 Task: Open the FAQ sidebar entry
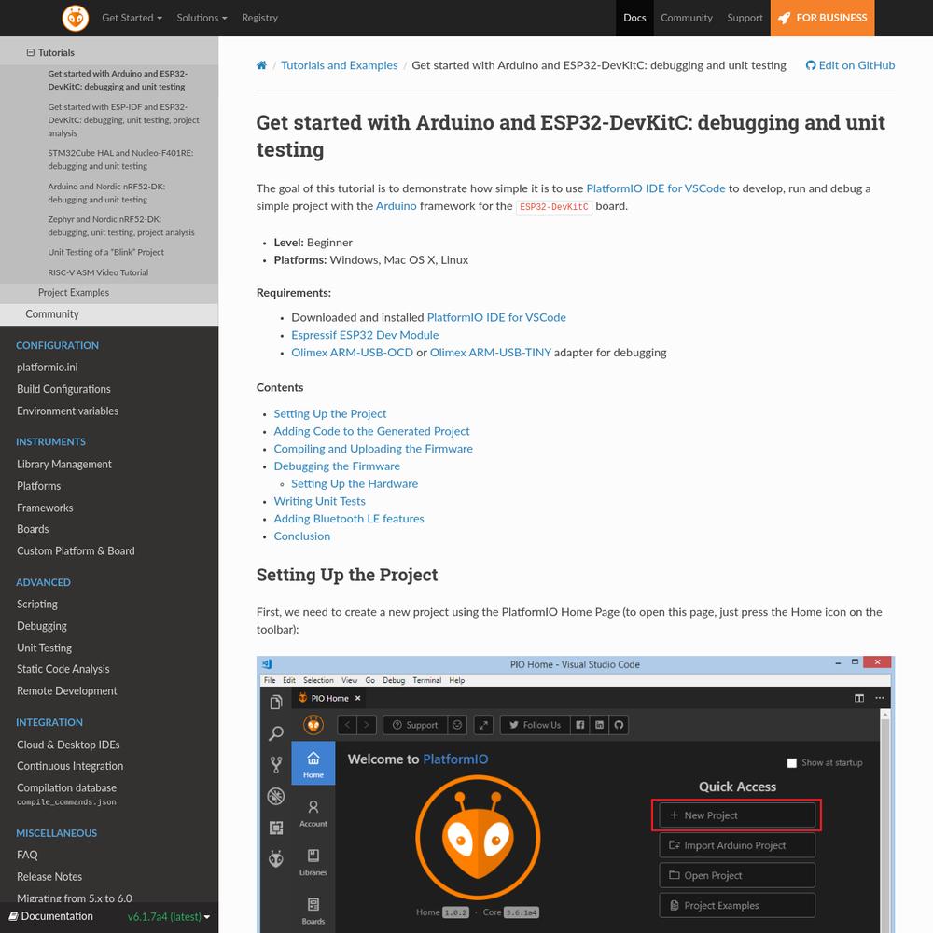27,855
